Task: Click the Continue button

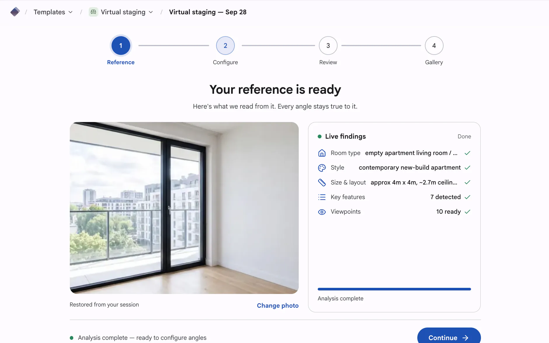Action: (449, 336)
